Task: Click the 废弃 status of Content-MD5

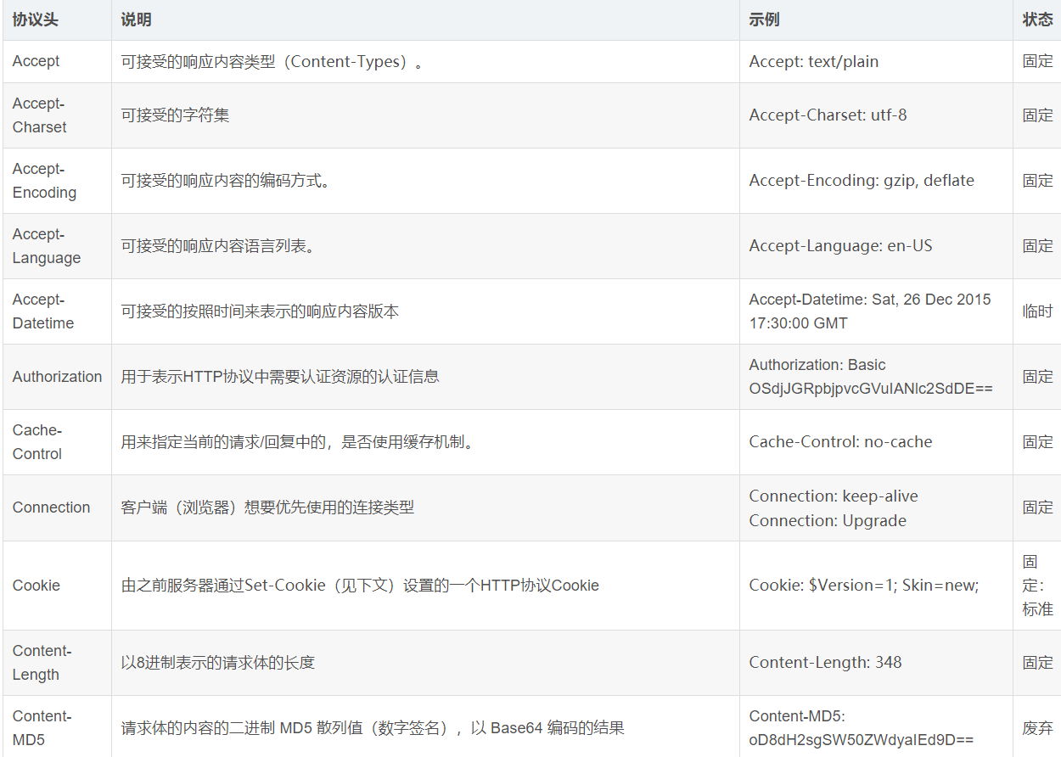Action: point(1037,728)
